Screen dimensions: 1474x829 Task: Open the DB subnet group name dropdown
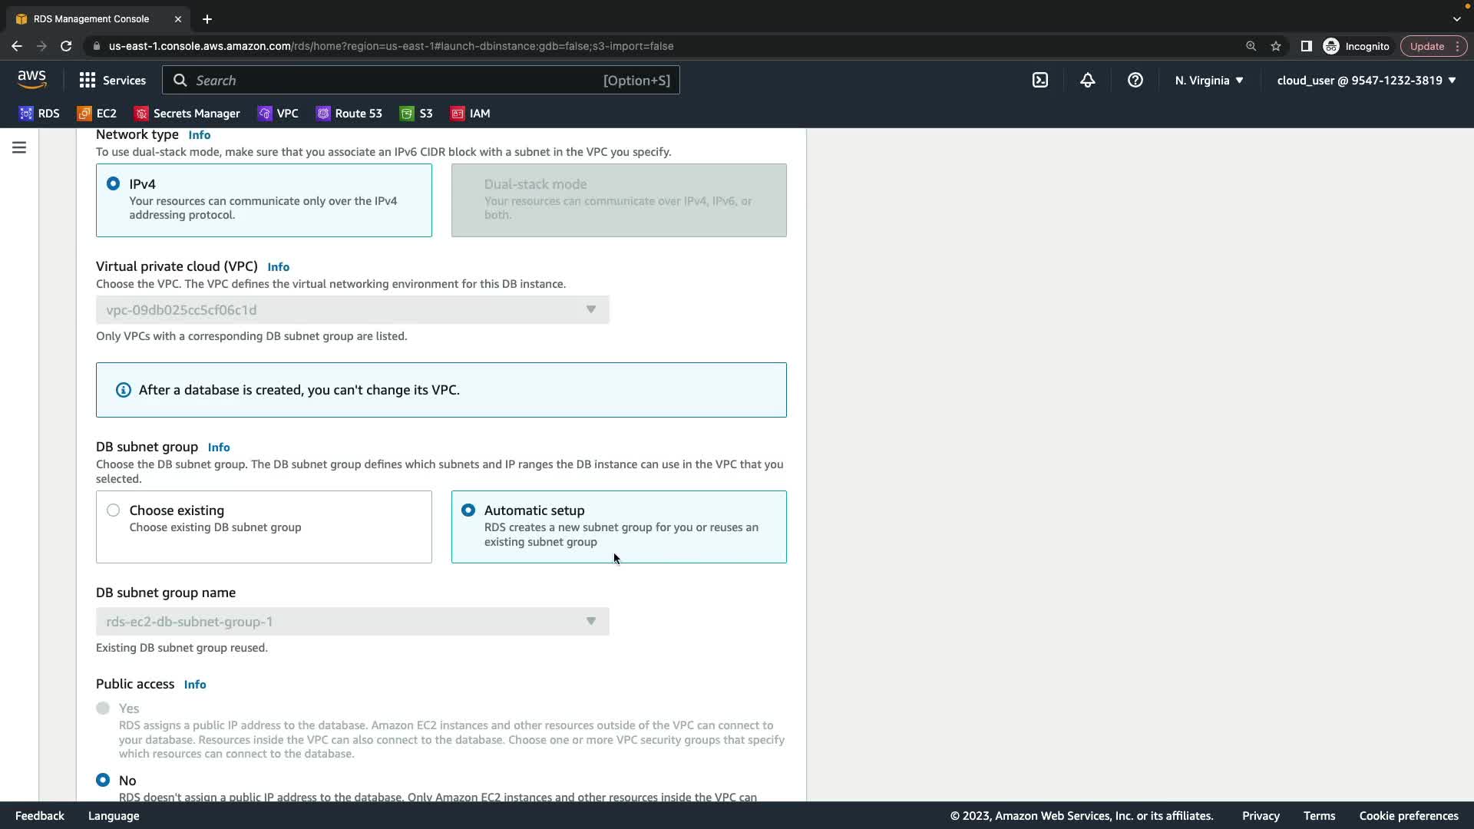[352, 622]
